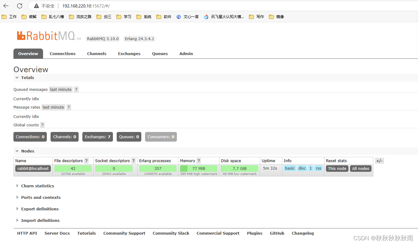This screenshot has width=418, height=244.
Task: Open the Community Support footer link
Action: 124,233
